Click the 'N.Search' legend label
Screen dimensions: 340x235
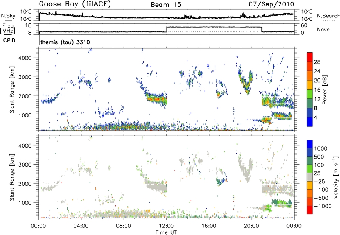point(328,16)
